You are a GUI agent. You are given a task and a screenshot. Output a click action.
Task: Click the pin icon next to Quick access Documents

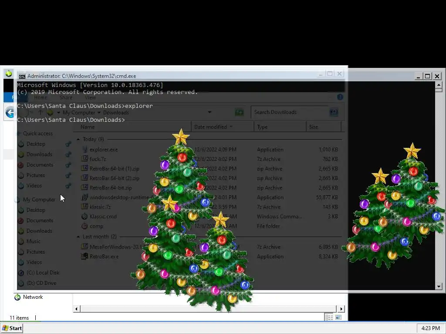tap(68, 165)
